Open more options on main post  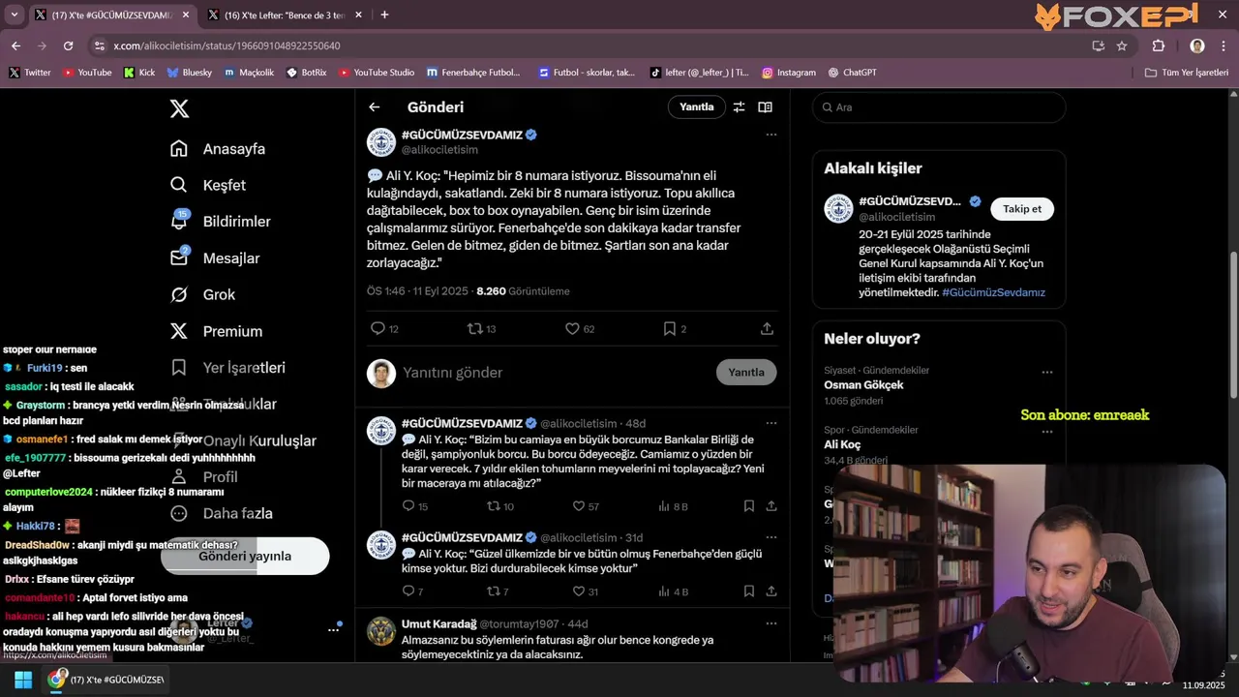pyautogui.click(x=771, y=135)
